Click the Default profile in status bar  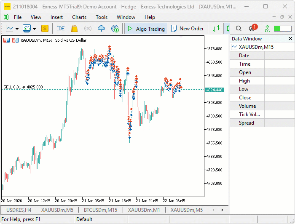(84, 219)
